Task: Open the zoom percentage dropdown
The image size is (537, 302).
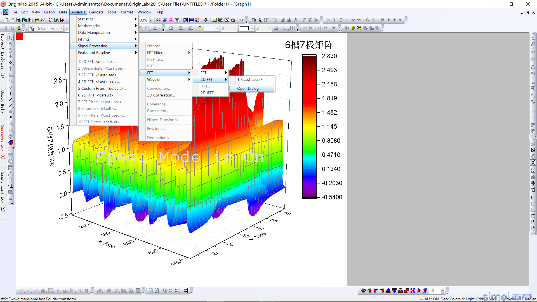Action: coord(150,20)
